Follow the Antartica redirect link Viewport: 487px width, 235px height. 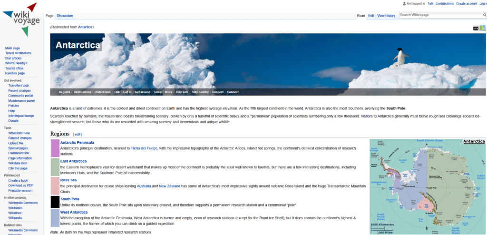[85, 27]
